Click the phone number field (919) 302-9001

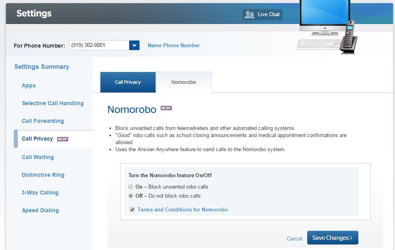(99, 45)
